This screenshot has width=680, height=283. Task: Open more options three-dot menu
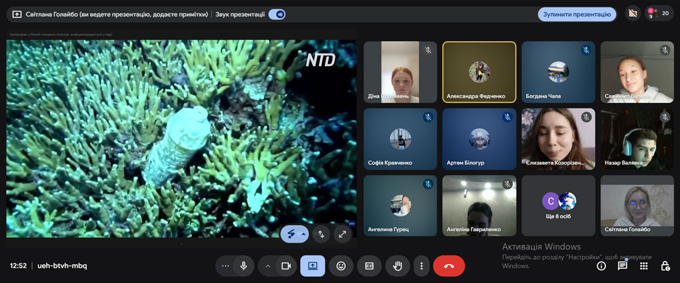coord(422,265)
